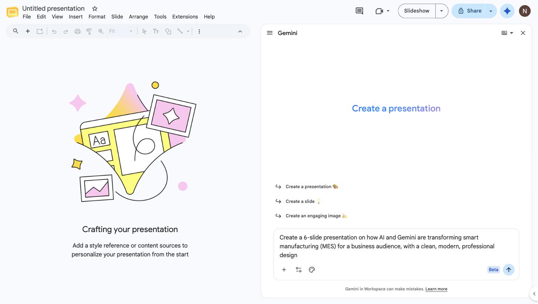Click the Gemini panel title text
The image size is (538, 304).
coord(287,33)
